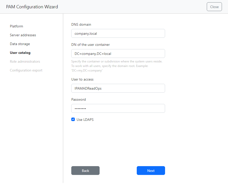Viewport: 228px width, 184px height.
Task: Click the DN of the user container field
Action: tap(118, 54)
